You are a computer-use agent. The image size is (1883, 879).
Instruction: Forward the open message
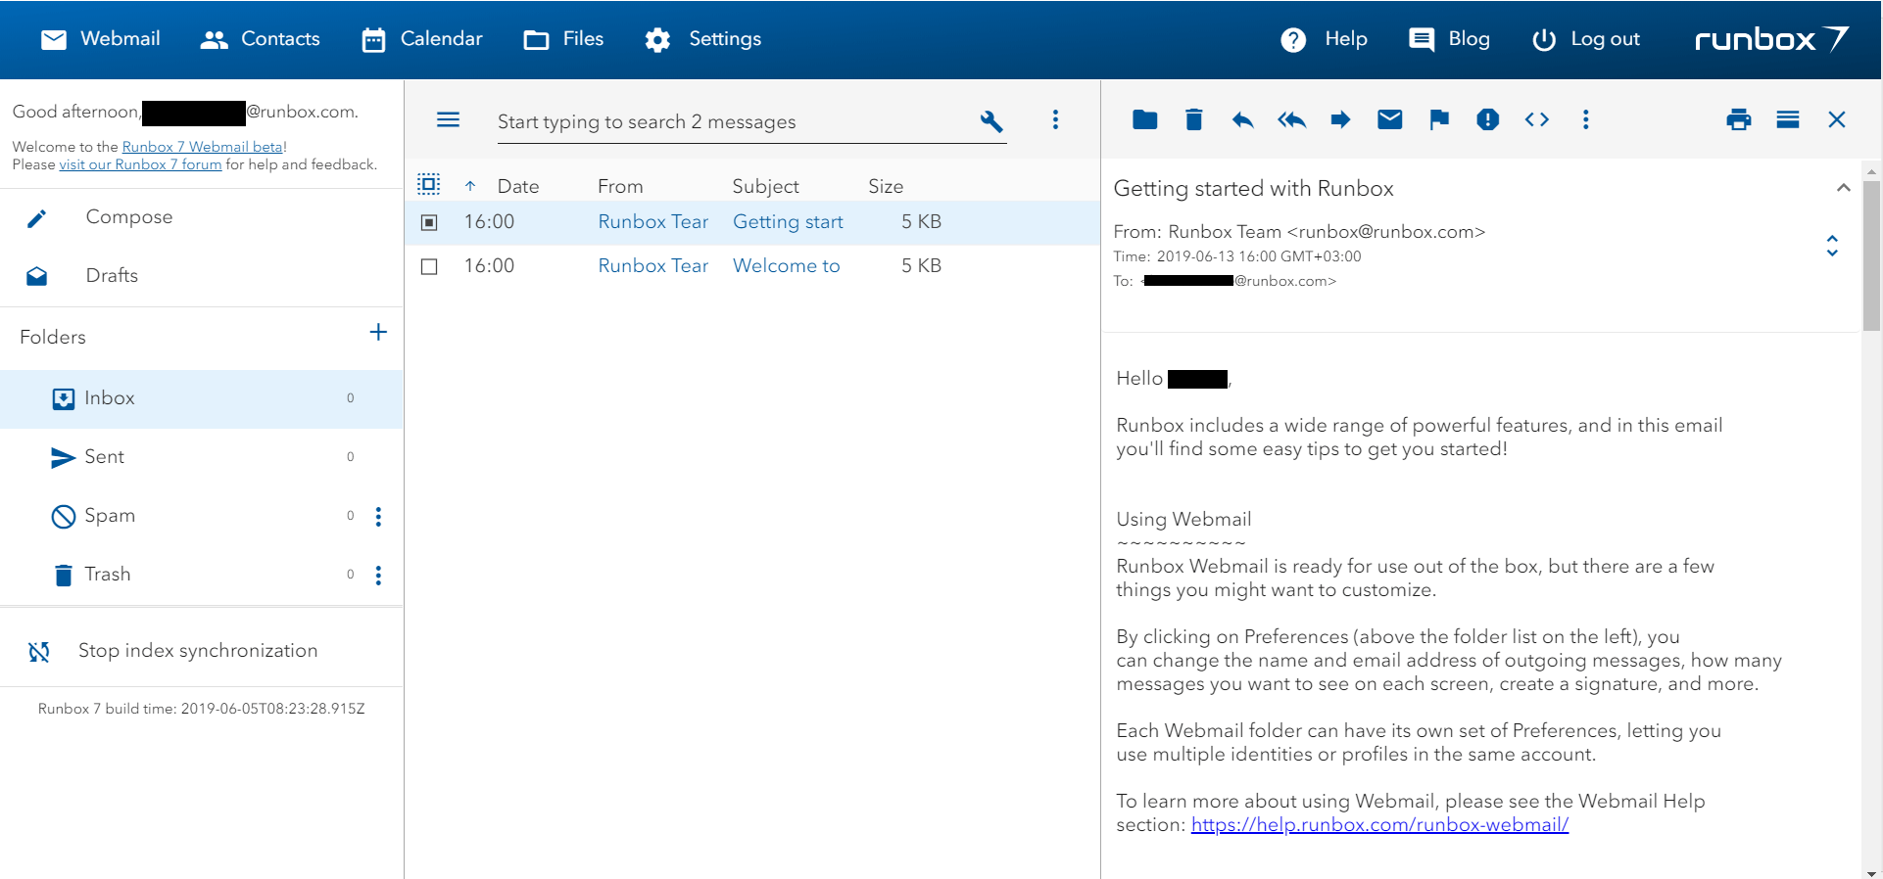click(x=1340, y=120)
